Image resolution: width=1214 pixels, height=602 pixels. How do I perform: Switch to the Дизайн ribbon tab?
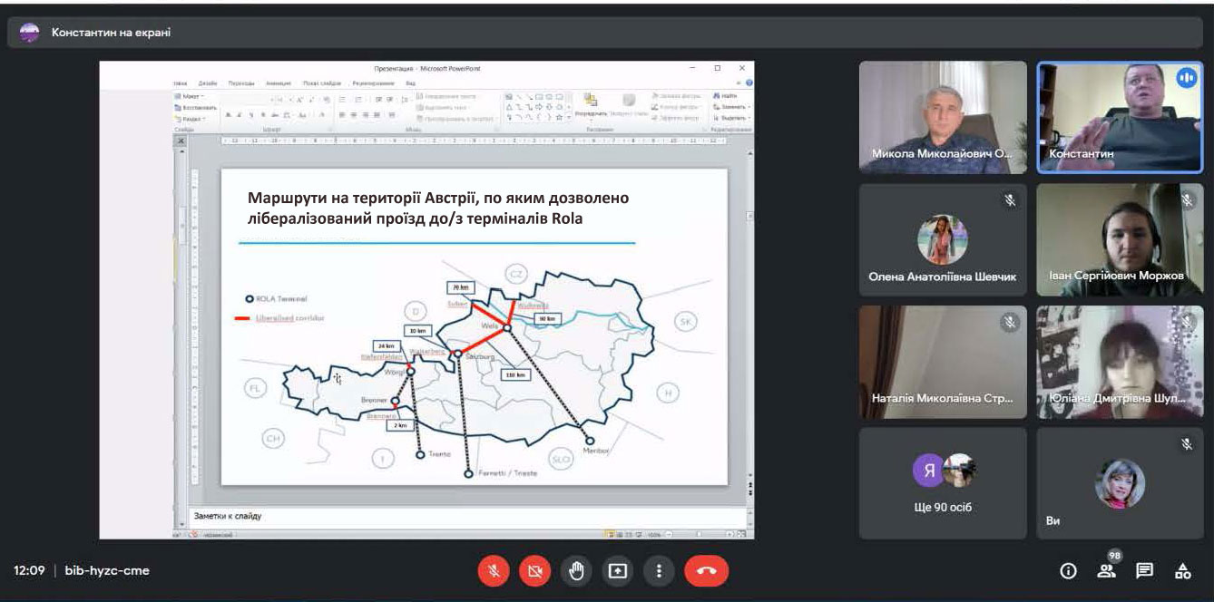(208, 83)
